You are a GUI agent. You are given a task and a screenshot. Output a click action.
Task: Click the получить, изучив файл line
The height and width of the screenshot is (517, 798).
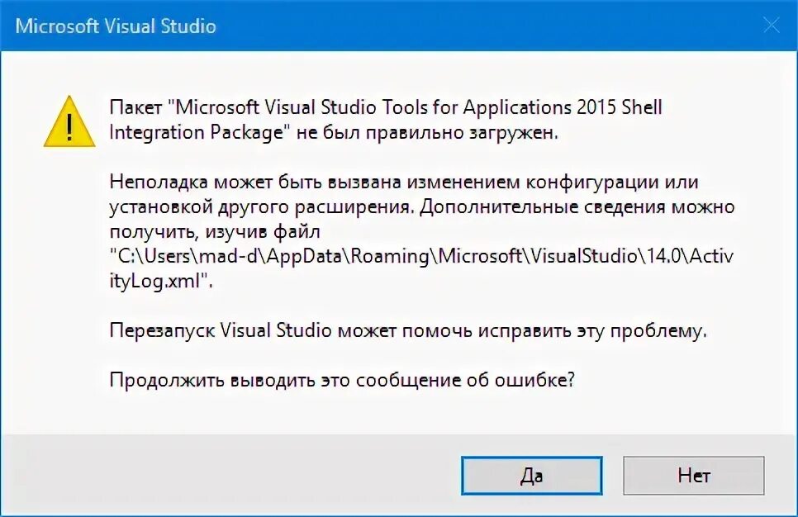[215, 232]
